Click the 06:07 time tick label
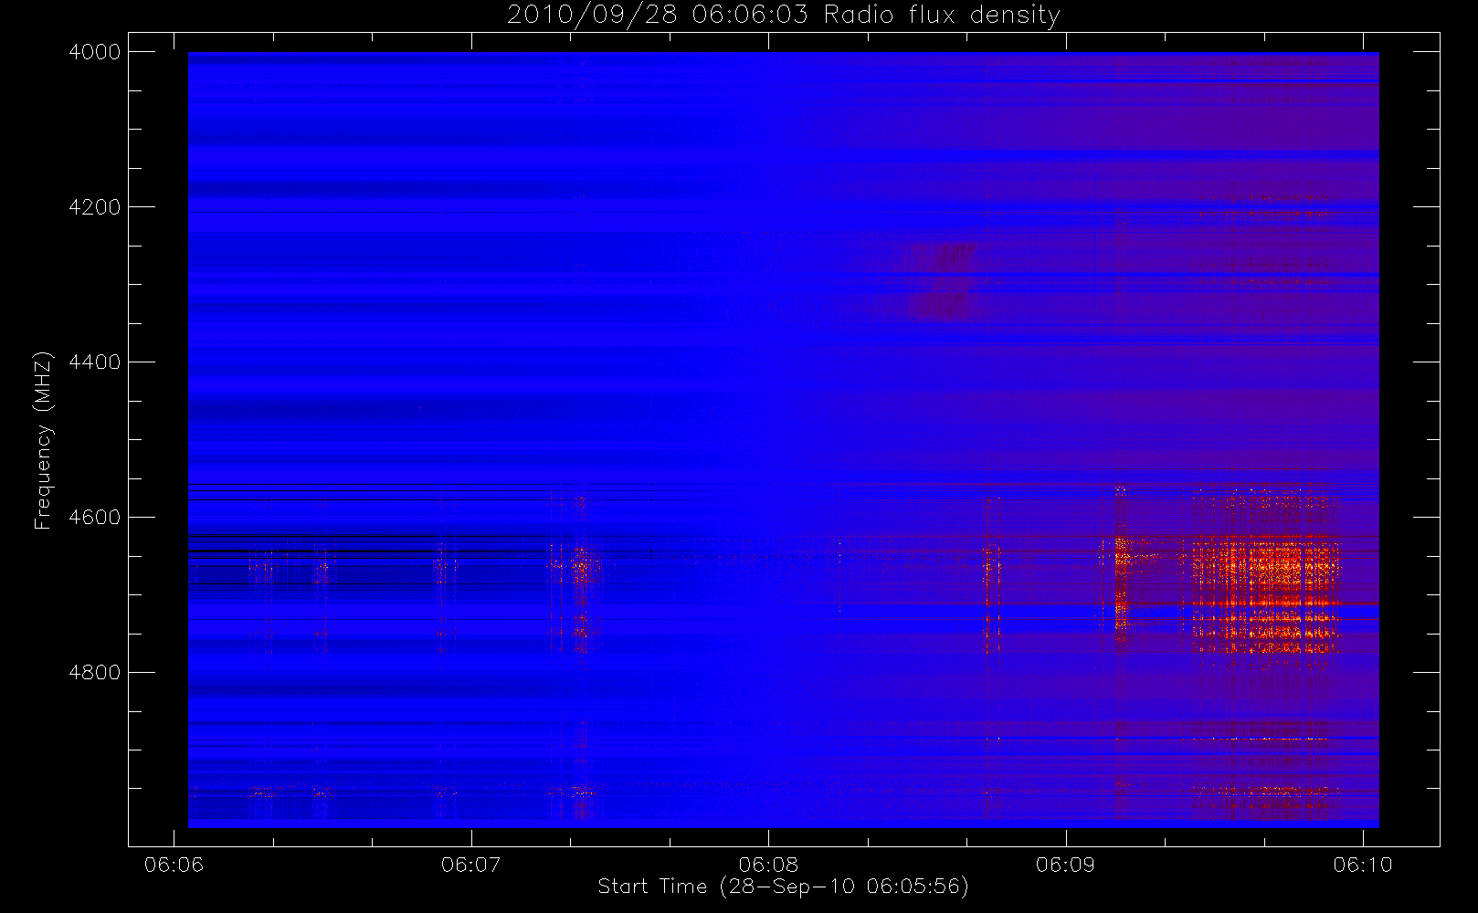 (x=470, y=865)
